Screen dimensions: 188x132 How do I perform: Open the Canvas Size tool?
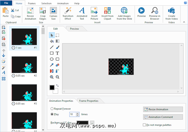53,13
